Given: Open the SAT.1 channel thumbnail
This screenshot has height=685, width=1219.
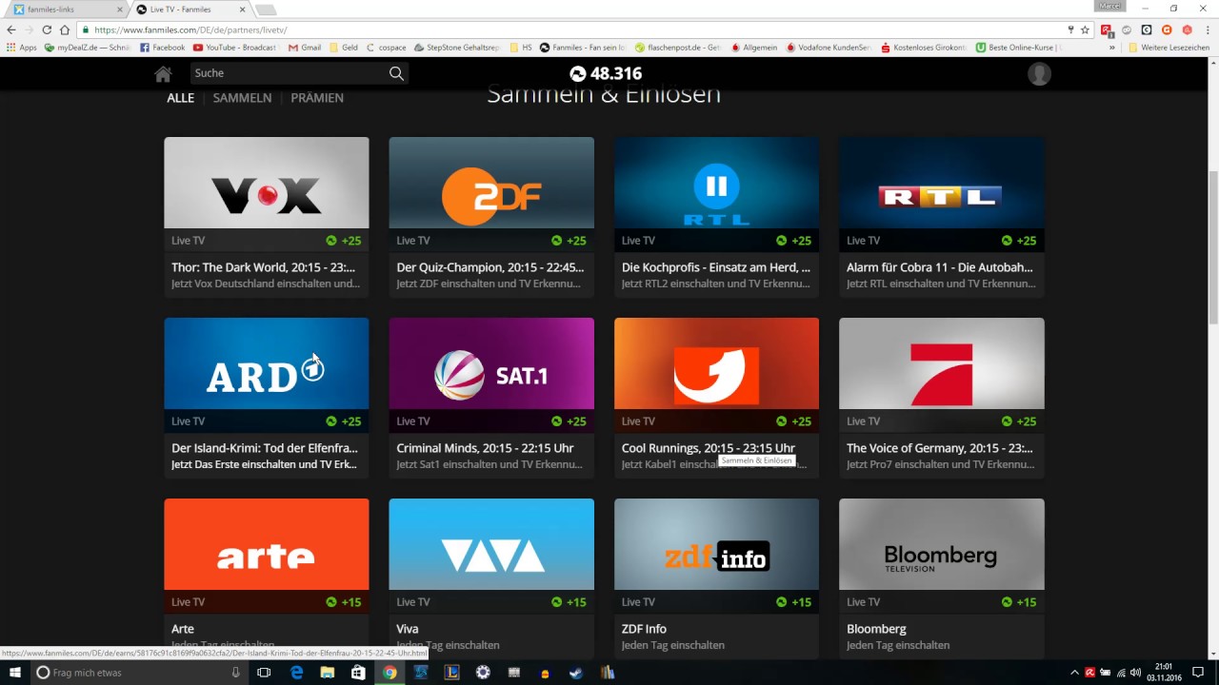Looking at the screenshot, I should coord(491,363).
